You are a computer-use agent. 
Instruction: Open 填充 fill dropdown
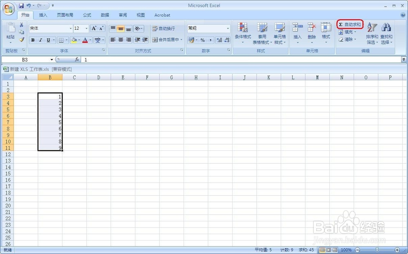pyautogui.click(x=347, y=32)
